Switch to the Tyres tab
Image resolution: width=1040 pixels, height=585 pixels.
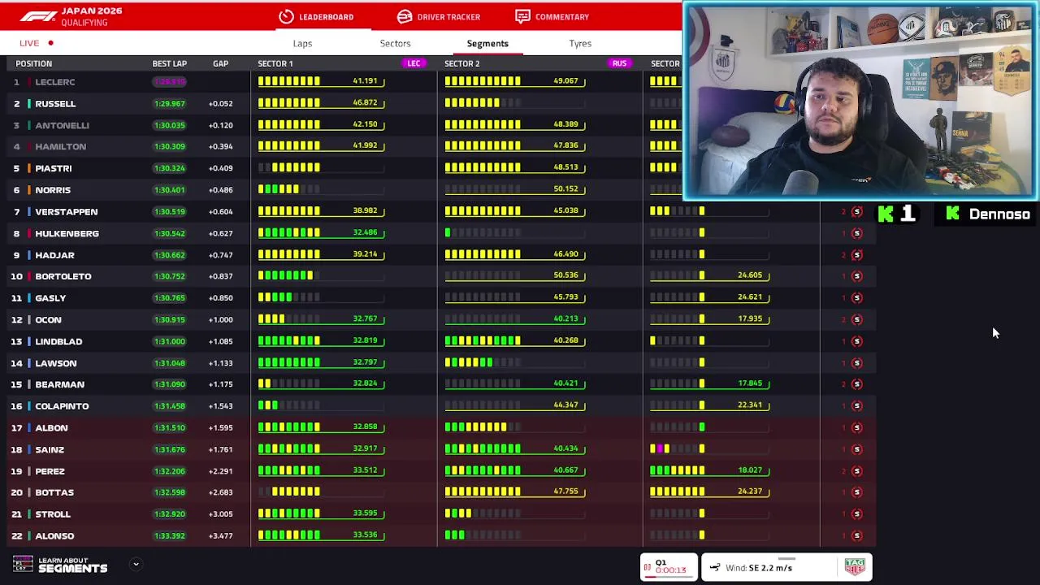click(x=580, y=43)
